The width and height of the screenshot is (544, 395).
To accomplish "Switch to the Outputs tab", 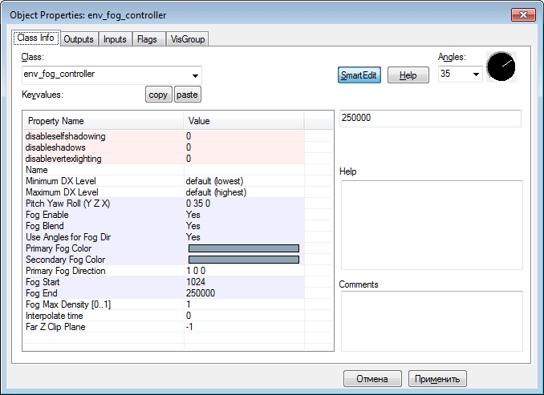I will pyautogui.click(x=79, y=39).
